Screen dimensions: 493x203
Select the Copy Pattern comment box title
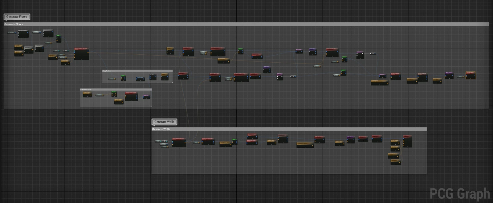point(107,71)
